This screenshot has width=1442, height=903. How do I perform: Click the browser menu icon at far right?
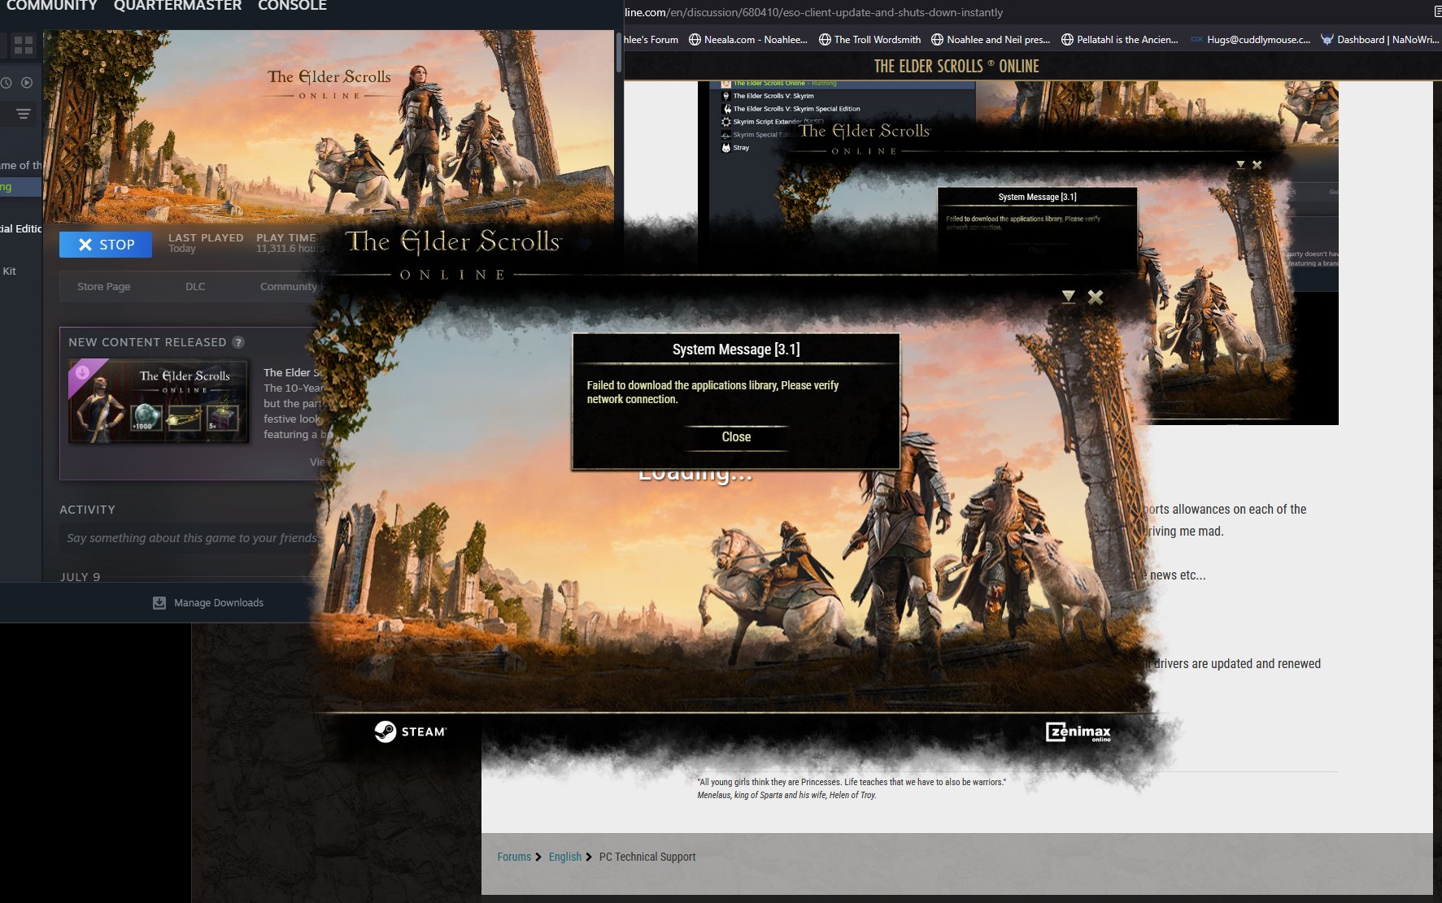1437,11
